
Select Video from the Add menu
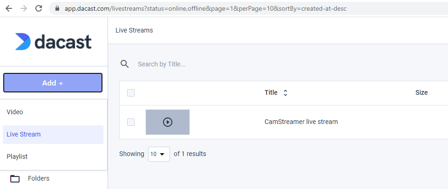pos(15,112)
